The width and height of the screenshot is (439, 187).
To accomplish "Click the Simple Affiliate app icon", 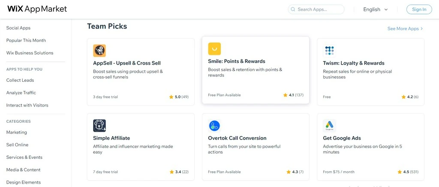I will tap(99, 126).
